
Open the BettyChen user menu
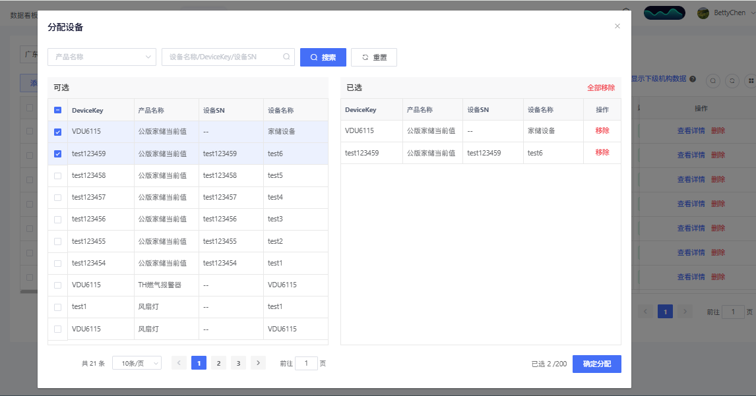[x=726, y=13]
